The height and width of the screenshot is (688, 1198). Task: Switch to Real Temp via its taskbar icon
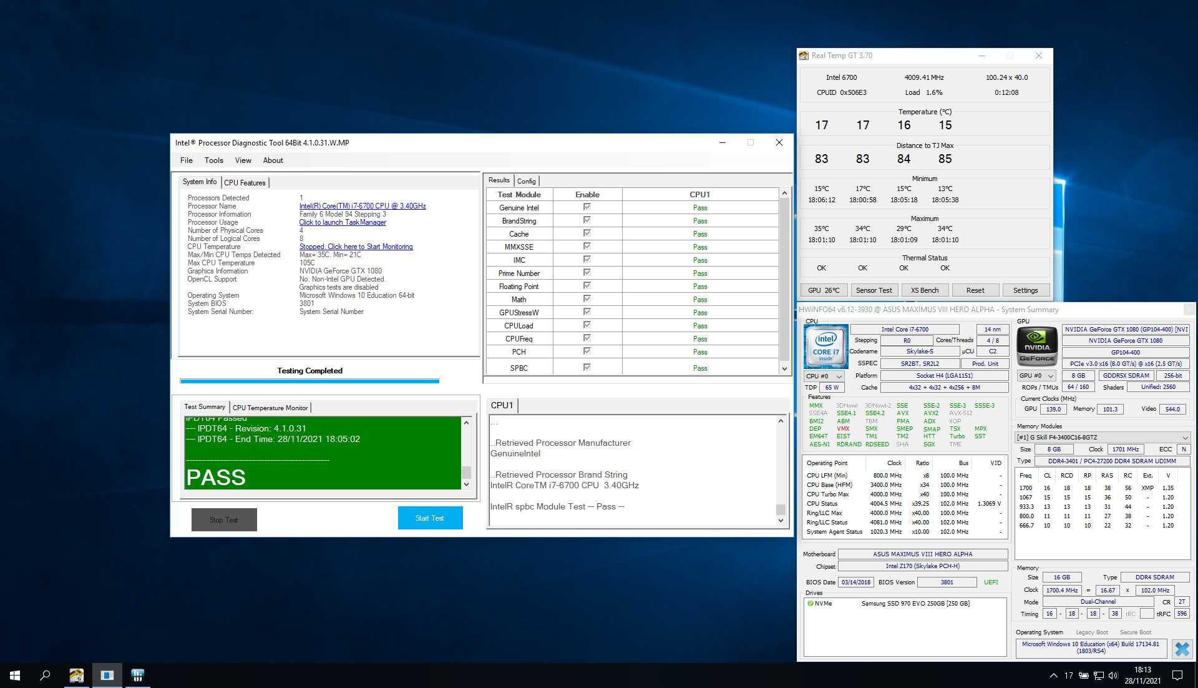pos(76,675)
